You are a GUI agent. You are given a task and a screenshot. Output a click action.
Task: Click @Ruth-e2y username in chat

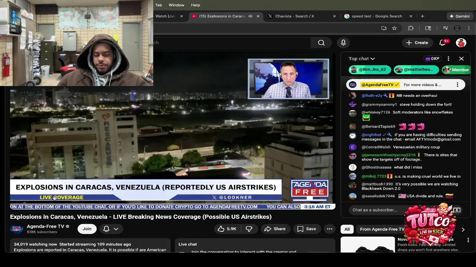click(373, 96)
